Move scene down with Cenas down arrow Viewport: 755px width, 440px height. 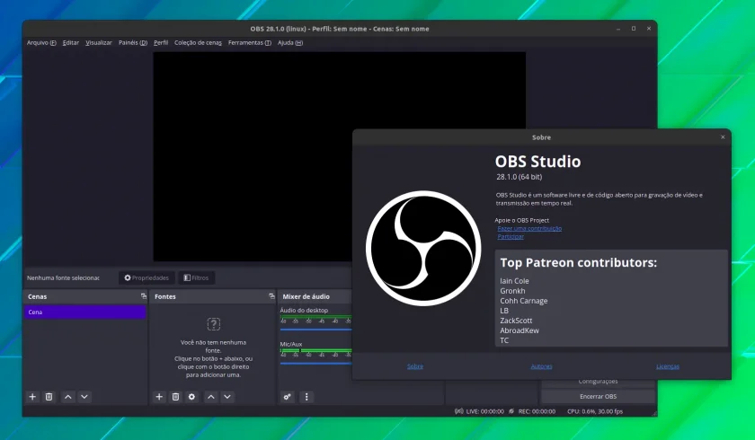point(84,397)
